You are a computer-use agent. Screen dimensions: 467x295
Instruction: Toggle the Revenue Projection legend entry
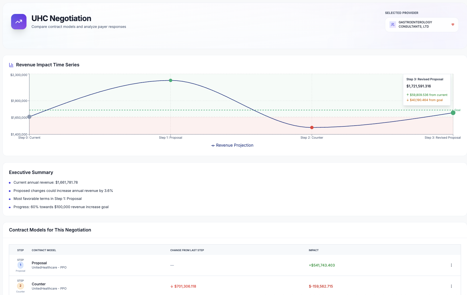(x=232, y=145)
